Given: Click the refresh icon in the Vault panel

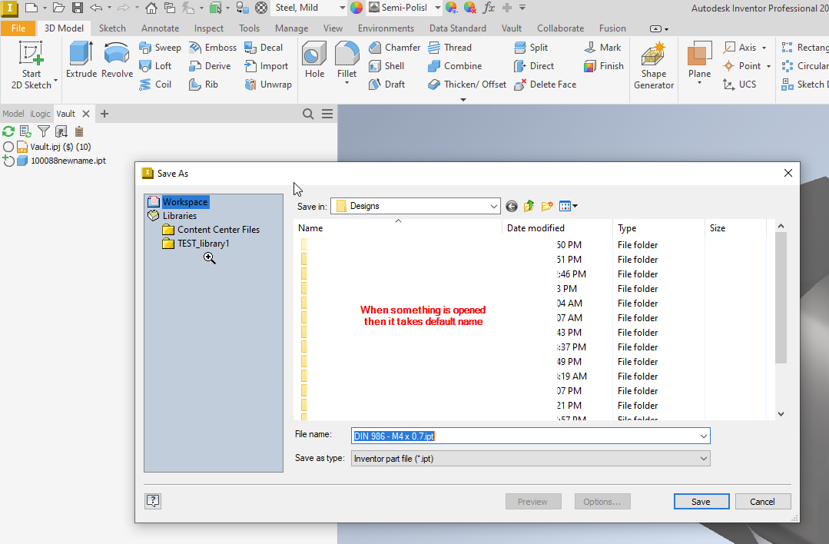Looking at the screenshot, I should 8,131.
